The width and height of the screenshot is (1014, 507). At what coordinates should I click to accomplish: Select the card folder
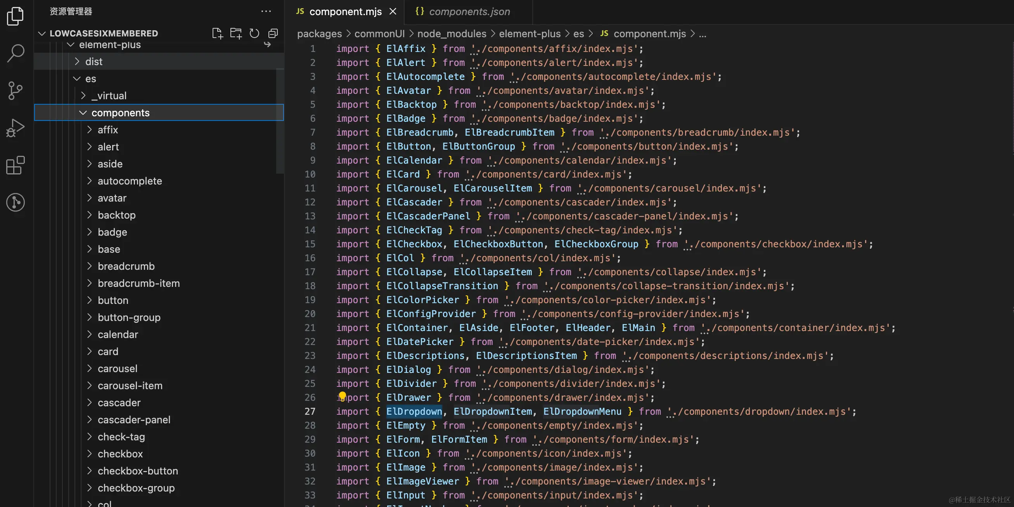coord(159,351)
